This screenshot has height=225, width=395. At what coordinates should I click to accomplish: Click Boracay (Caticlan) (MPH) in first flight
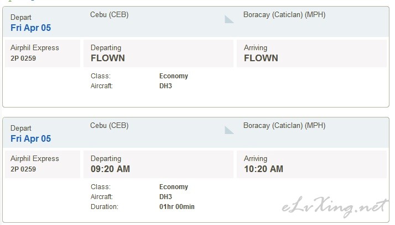[284, 14]
